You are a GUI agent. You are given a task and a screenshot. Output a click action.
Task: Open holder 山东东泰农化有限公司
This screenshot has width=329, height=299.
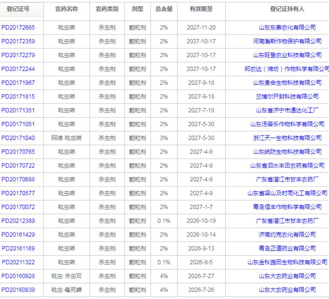(287, 27)
